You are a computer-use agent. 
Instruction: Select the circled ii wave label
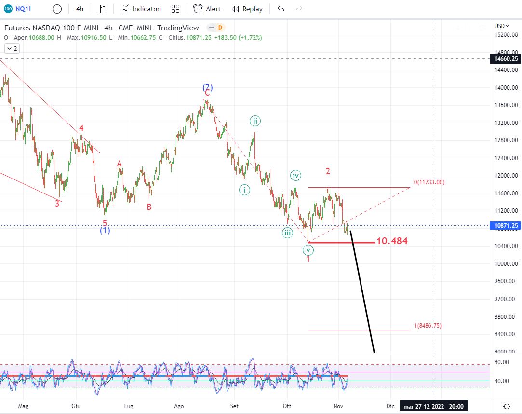[x=255, y=121]
